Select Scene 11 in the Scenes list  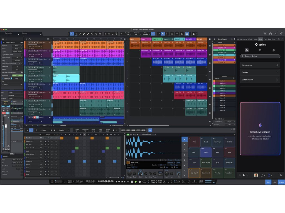point(224,91)
